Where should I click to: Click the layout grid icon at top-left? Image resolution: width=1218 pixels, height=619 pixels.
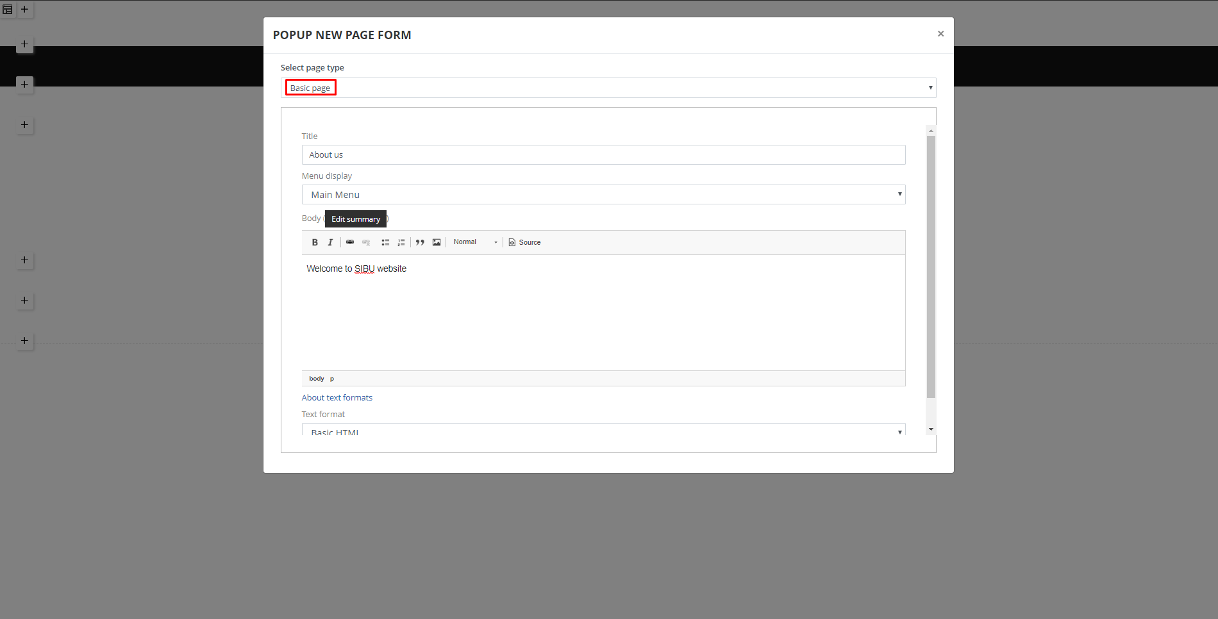pos(8,10)
